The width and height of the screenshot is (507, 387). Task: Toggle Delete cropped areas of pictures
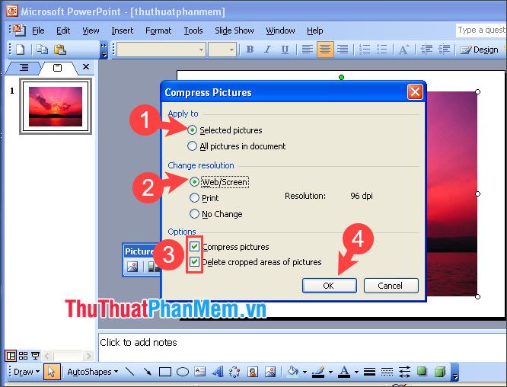194,261
